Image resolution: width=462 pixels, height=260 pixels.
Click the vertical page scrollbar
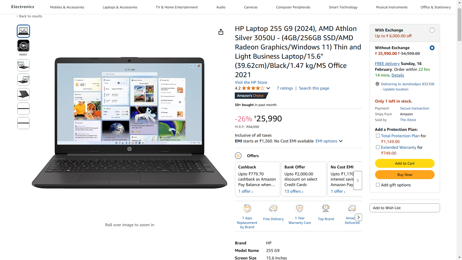(x=459, y=130)
